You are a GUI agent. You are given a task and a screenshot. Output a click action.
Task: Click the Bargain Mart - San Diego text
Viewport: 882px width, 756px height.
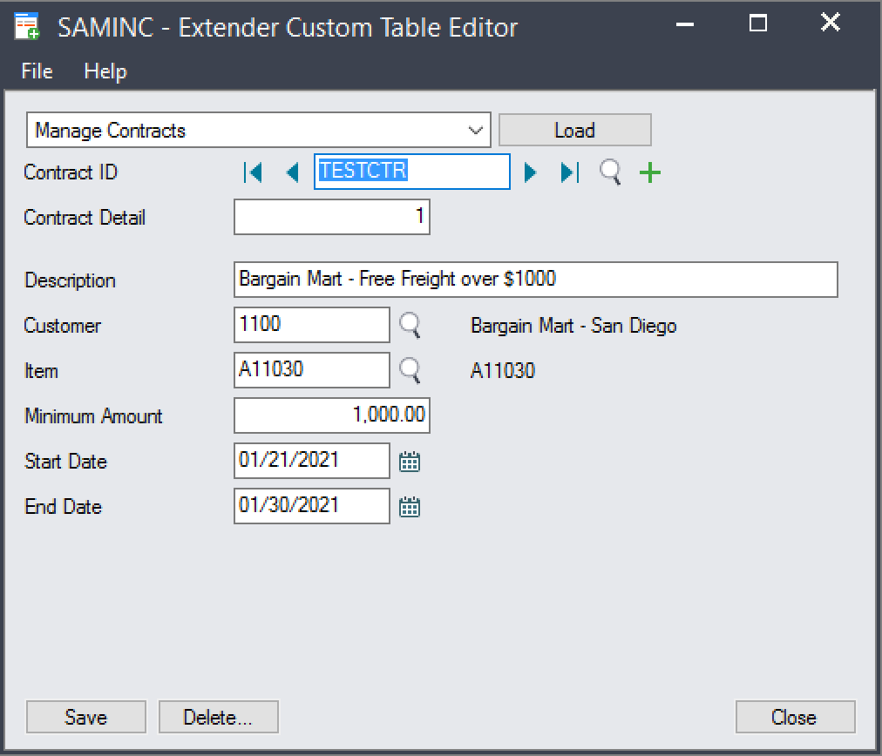[x=573, y=326]
